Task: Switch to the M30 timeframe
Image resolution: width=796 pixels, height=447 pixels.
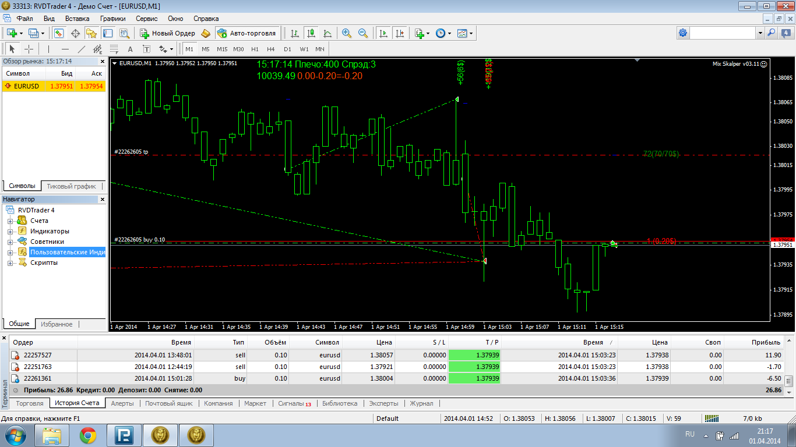Action: (238, 49)
